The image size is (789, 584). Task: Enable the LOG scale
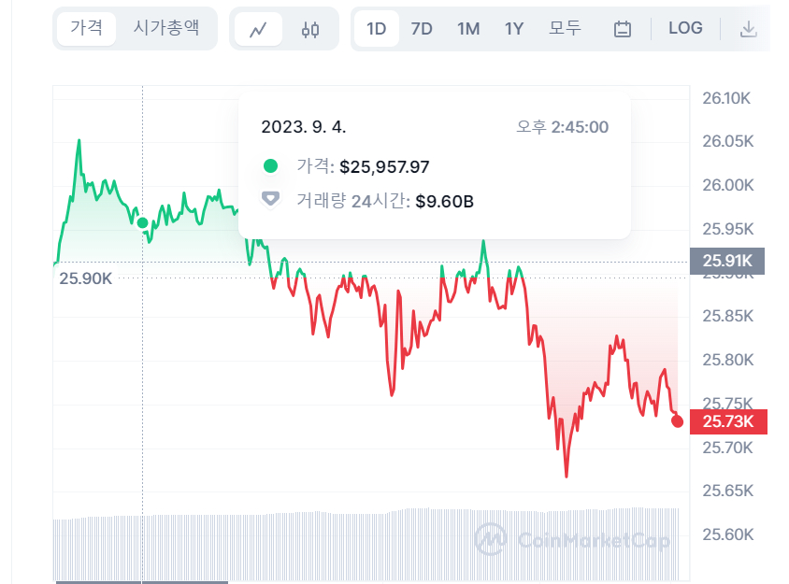pos(685,28)
